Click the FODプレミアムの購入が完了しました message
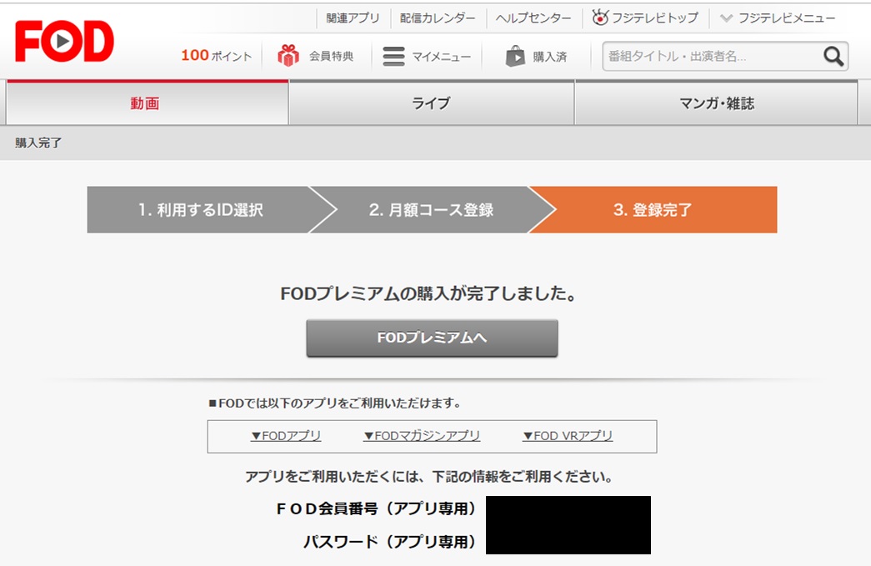 pyautogui.click(x=428, y=293)
